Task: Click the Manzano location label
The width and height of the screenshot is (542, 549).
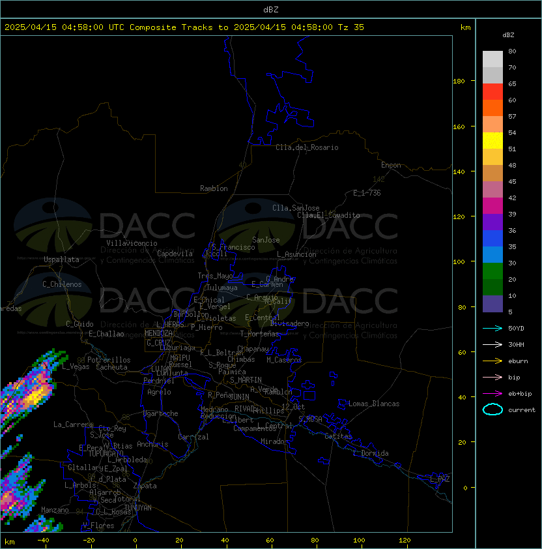Action: [x=55, y=510]
